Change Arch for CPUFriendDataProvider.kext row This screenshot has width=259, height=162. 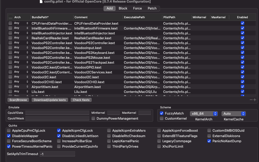(27, 23)
